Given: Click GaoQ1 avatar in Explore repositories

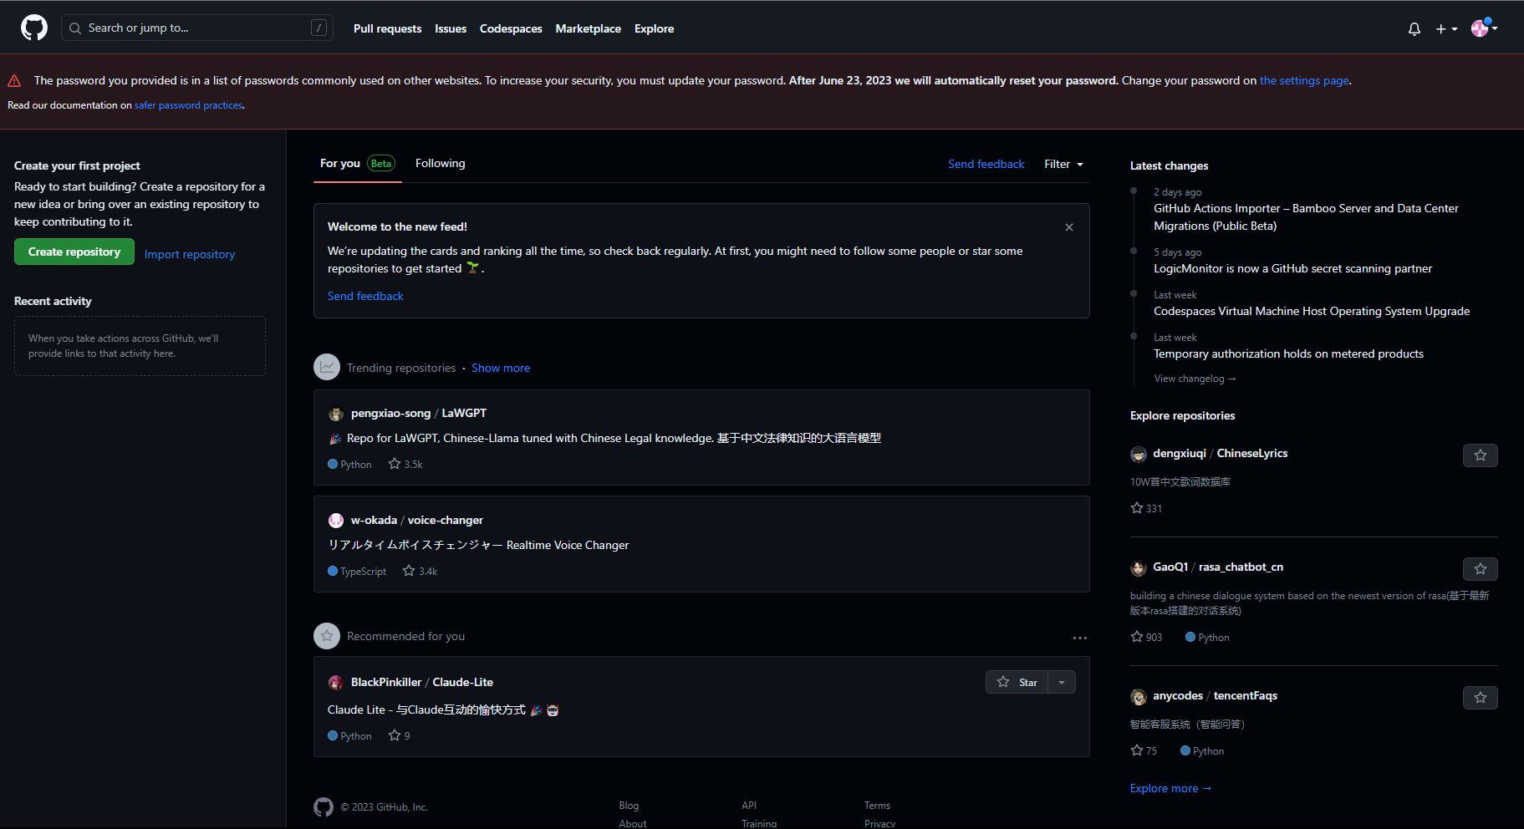Looking at the screenshot, I should point(1139,568).
